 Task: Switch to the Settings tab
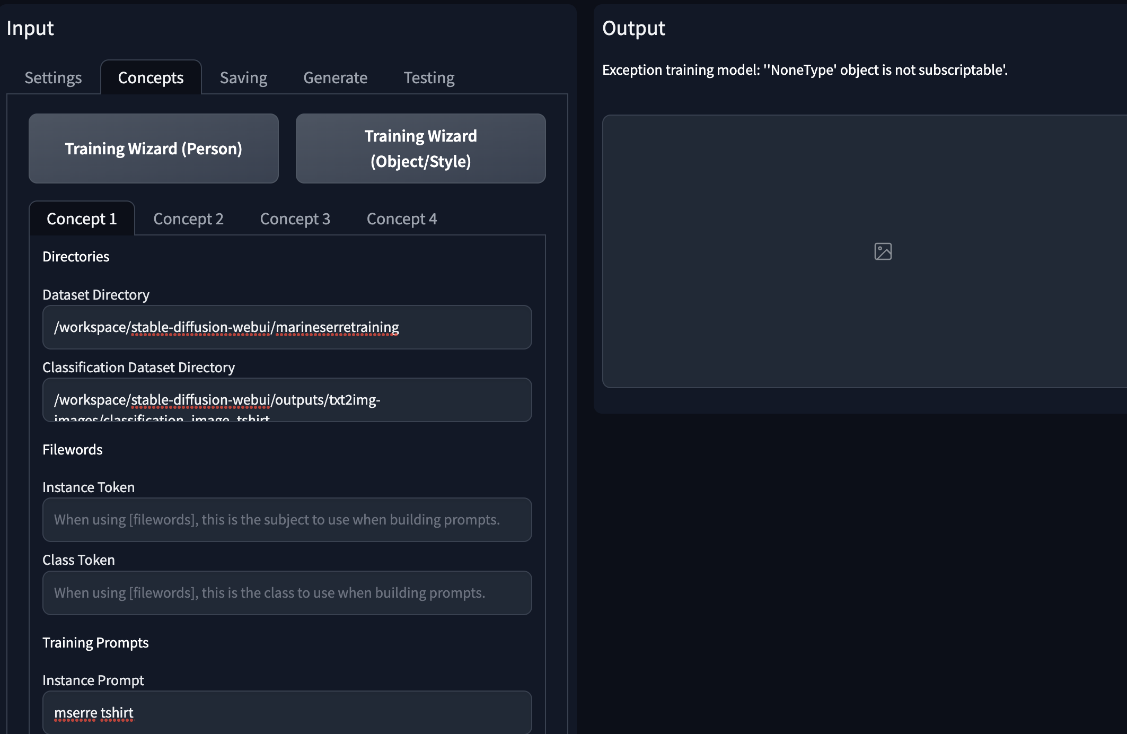[53, 78]
